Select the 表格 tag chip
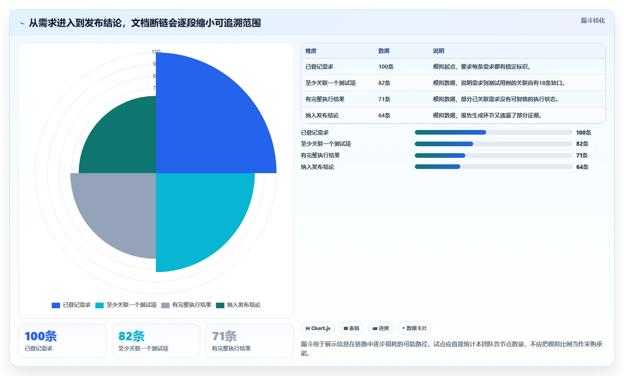624x376 pixels. (x=352, y=328)
